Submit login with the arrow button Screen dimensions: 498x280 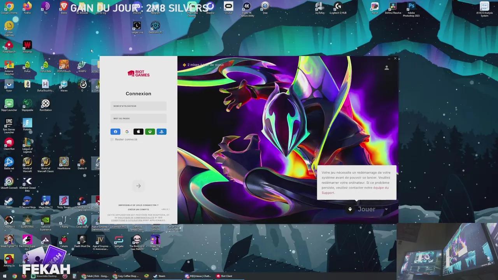coord(139,186)
